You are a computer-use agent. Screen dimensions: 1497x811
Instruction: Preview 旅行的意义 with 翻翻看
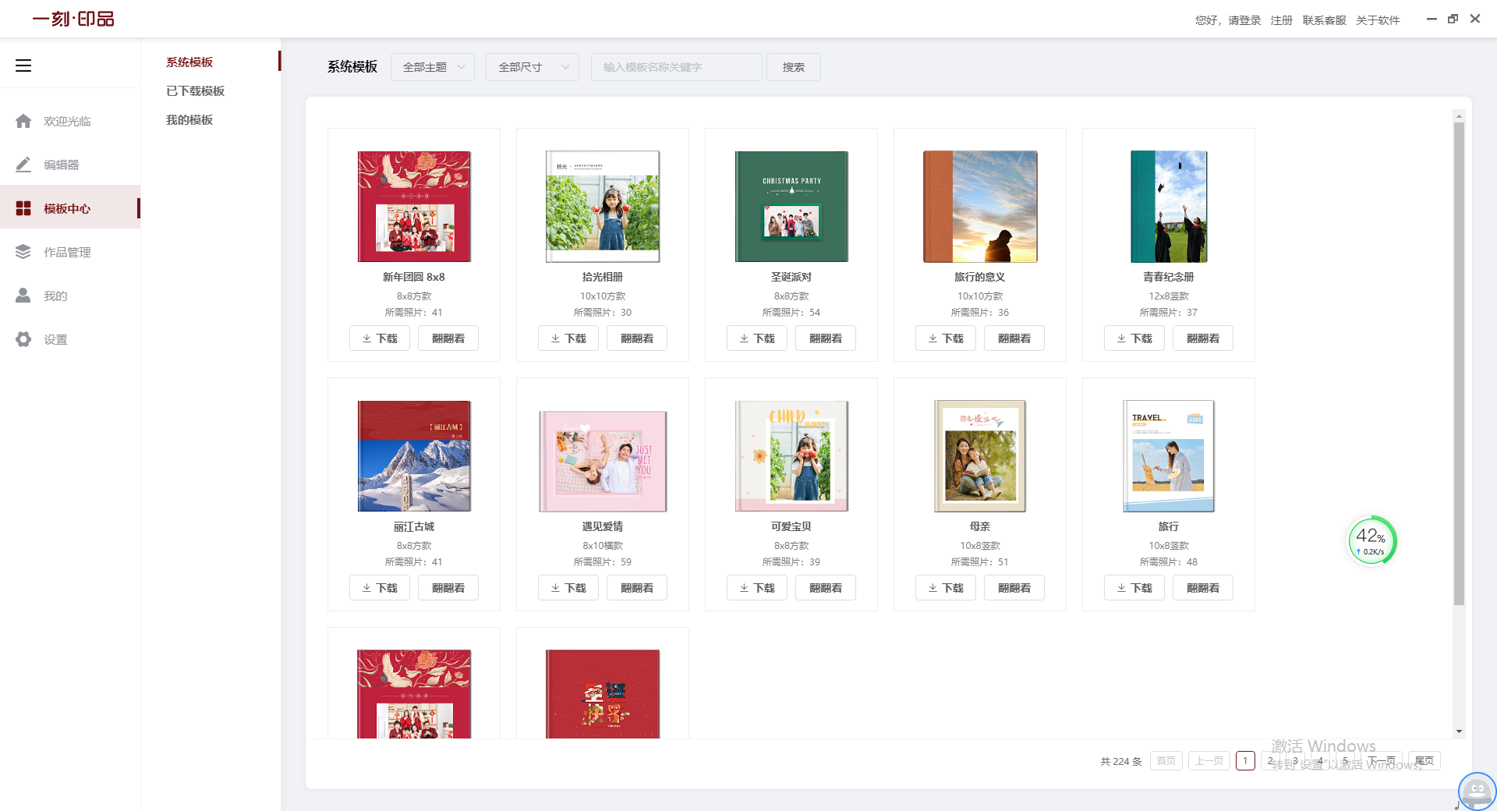(x=1014, y=338)
